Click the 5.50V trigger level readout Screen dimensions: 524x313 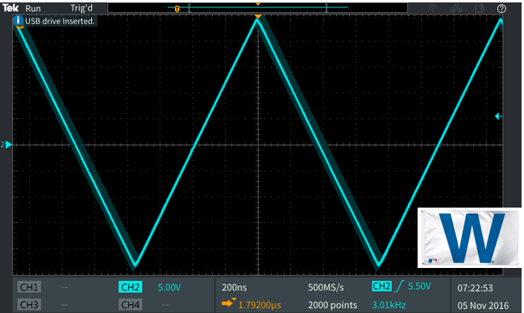[419, 286]
